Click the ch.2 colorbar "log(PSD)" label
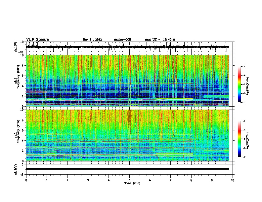Screen dimensions: 262x202 tap(247, 140)
